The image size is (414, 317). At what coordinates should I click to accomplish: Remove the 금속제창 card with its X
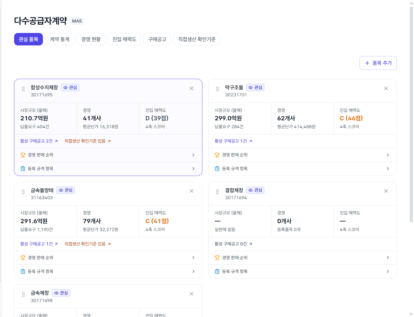pyautogui.click(x=191, y=294)
